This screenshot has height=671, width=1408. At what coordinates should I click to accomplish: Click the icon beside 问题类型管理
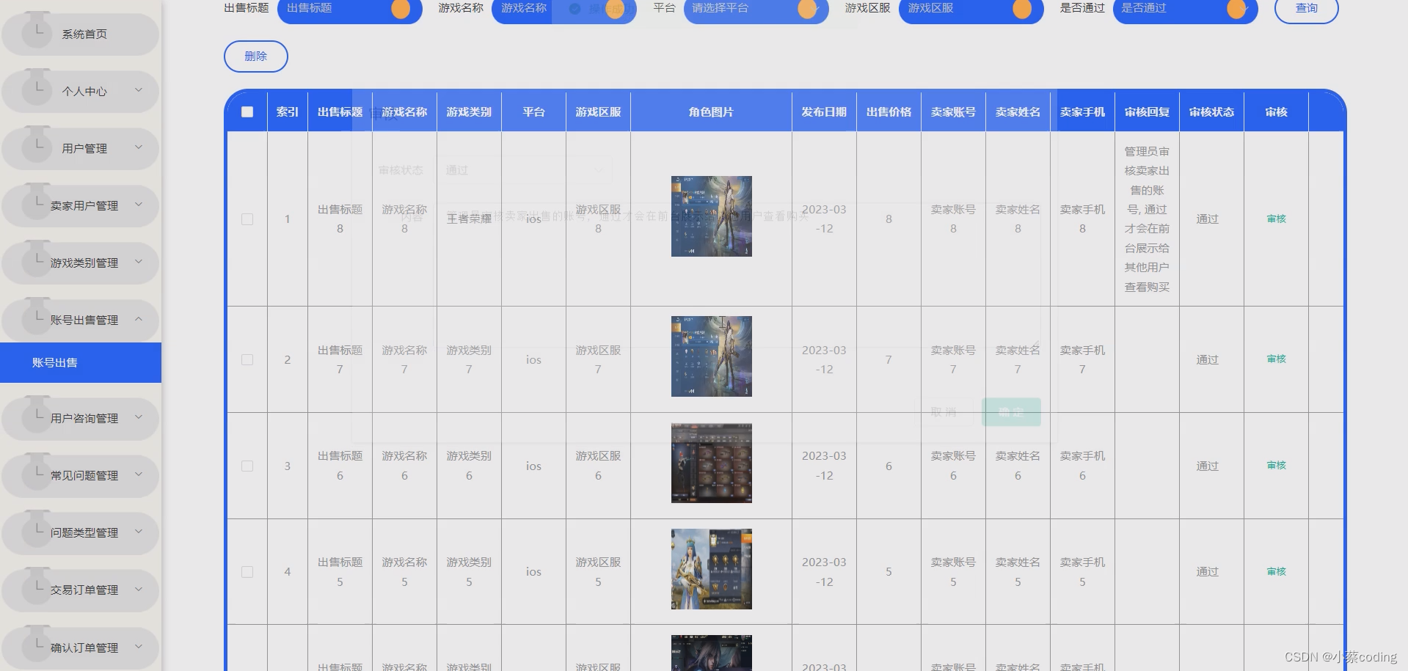(37, 528)
